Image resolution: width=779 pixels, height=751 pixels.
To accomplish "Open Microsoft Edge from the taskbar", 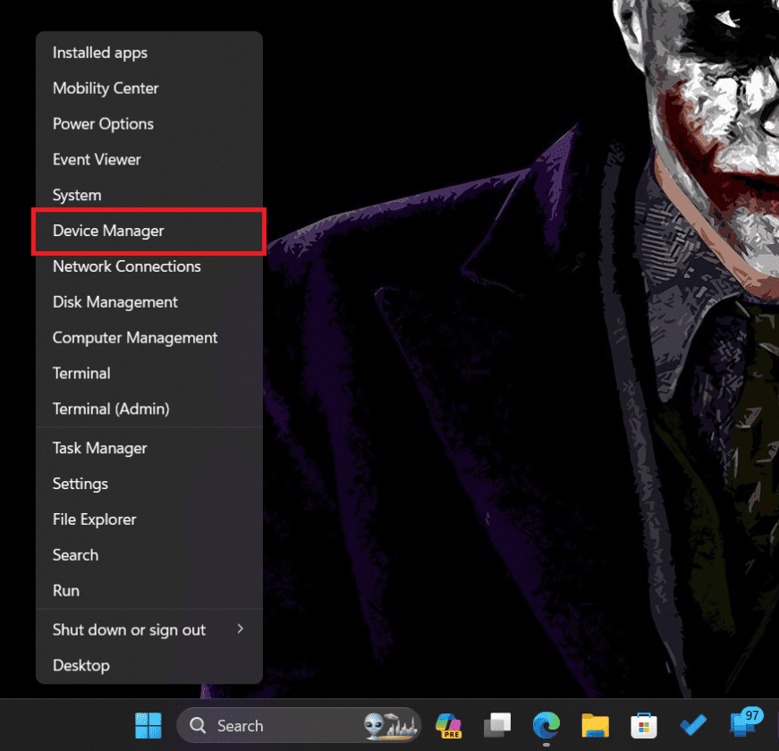I will (x=546, y=725).
